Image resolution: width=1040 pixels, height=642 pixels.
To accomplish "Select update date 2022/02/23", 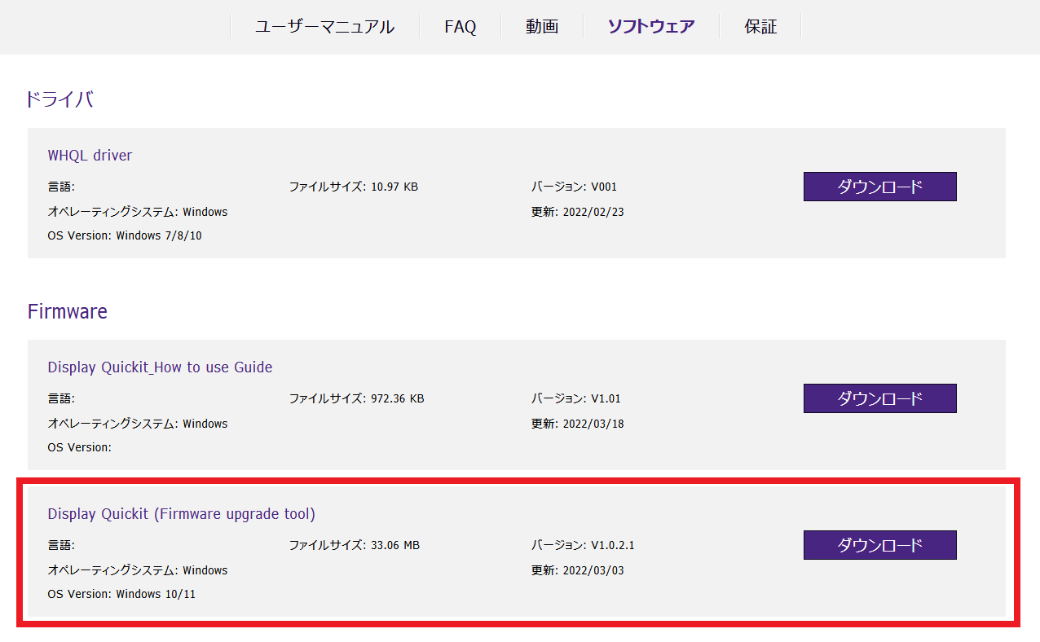I will [x=577, y=212].
